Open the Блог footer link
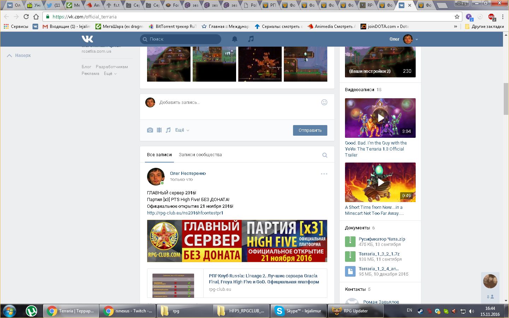 [x=86, y=67]
